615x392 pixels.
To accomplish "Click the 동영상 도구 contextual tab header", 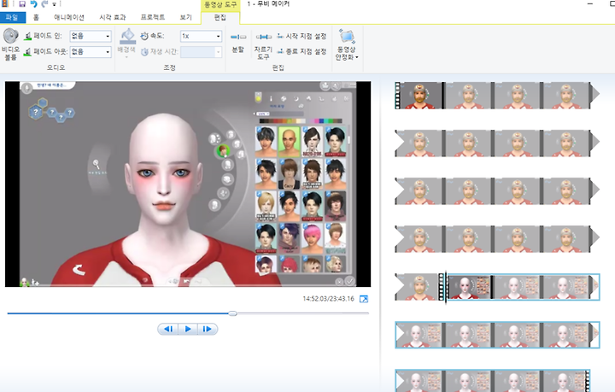I will 220,5.
